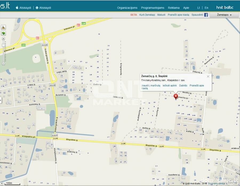Image resolution: width=240 pixels, height=186 pixels.
Task: Close the Žemaičių g. 8 popup
Action: [208, 76]
